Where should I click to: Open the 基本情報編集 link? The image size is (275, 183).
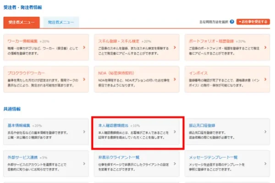point(19,125)
